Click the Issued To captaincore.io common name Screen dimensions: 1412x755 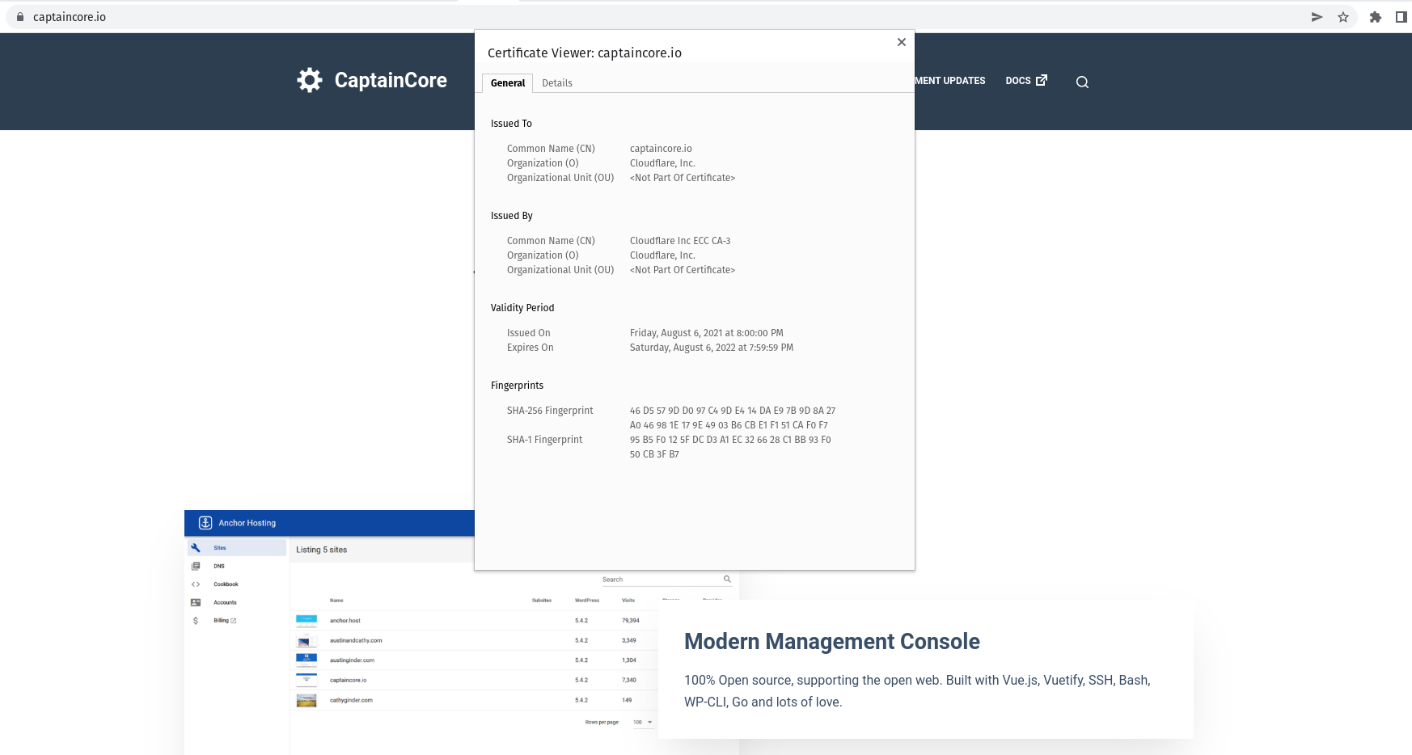[x=661, y=149]
